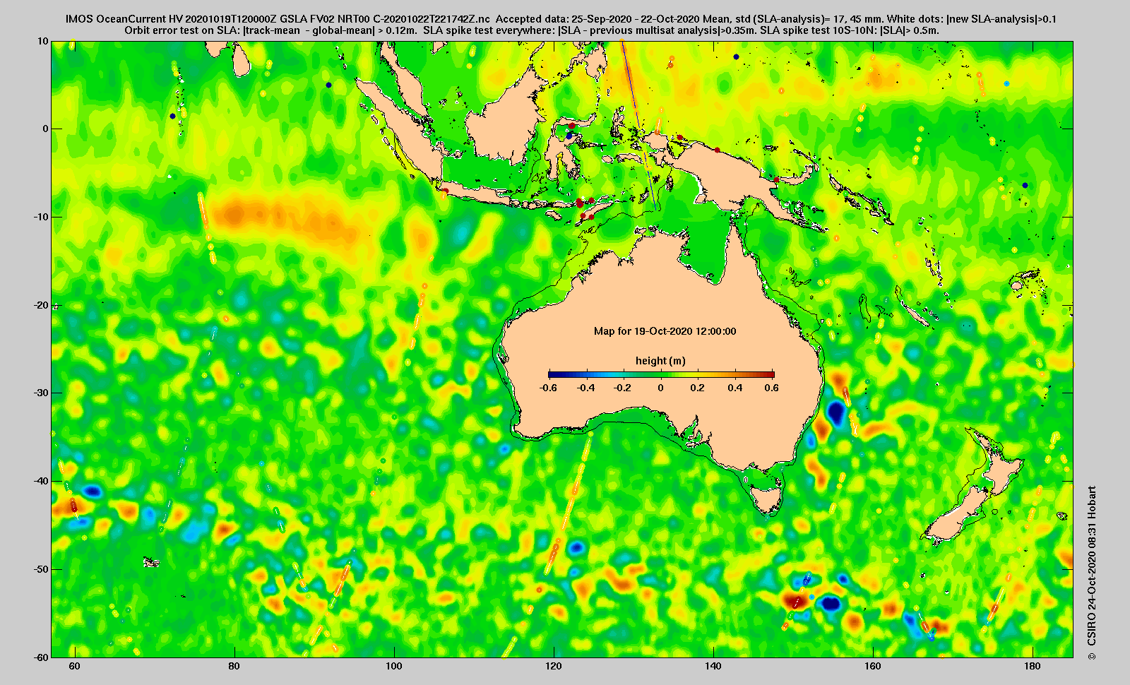The image size is (1130, 685).
Task: Click latitude axis label '10'
Action: point(43,41)
